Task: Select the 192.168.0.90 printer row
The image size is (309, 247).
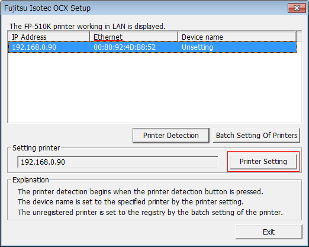Action: click(x=152, y=47)
